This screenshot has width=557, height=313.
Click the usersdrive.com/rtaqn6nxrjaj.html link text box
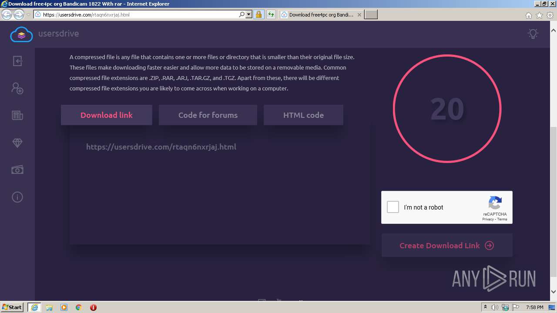tap(220, 185)
